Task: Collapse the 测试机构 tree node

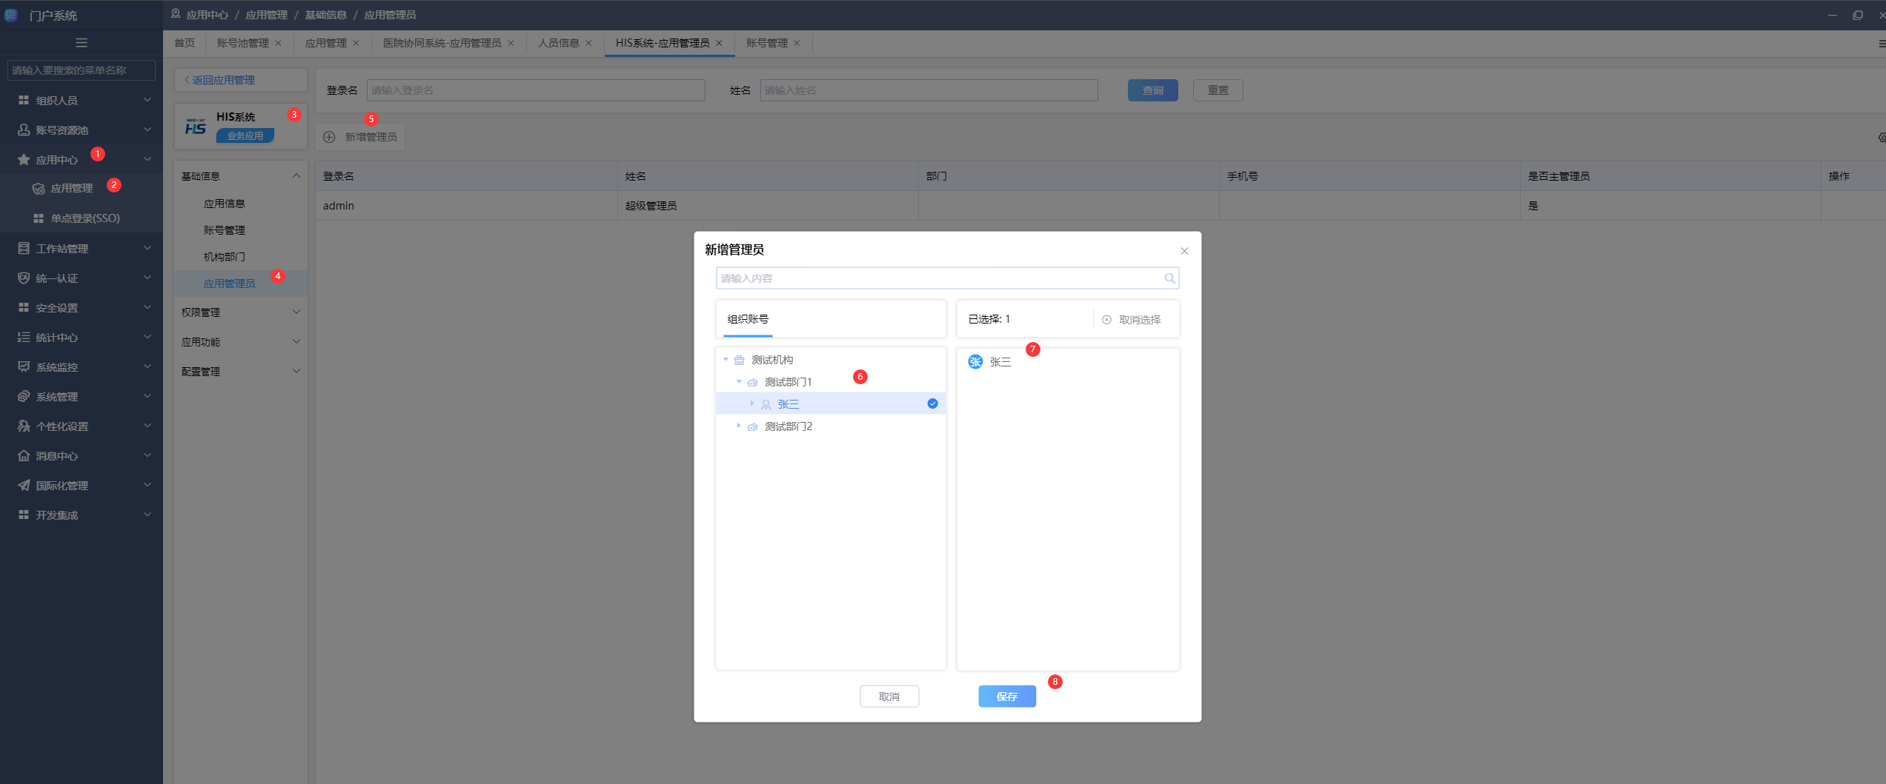Action: (725, 360)
